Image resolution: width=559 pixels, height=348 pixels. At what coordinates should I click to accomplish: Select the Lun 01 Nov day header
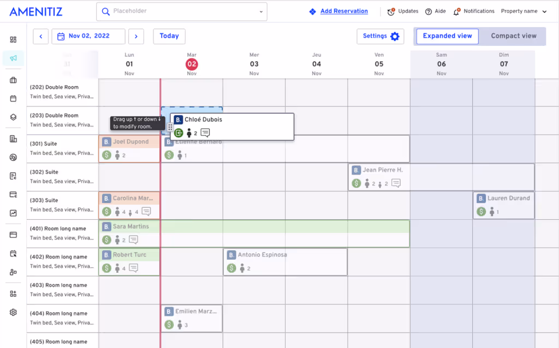(x=129, y=64)
